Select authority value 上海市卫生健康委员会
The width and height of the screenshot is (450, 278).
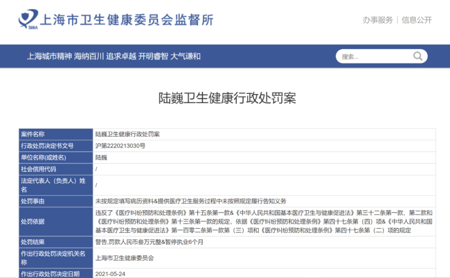click(125, 258)
